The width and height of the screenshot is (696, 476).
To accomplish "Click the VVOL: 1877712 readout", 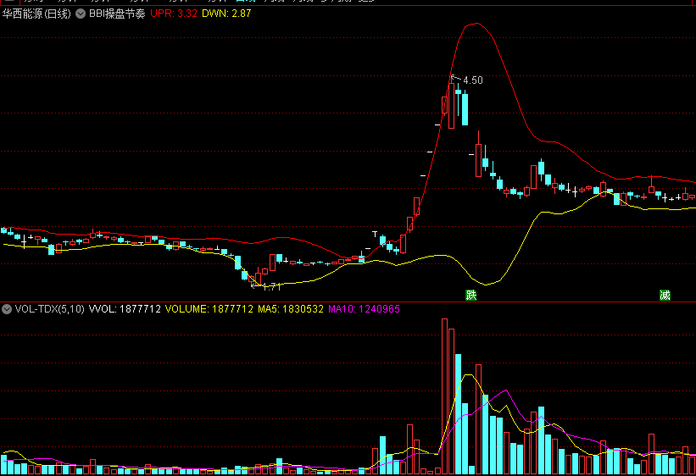I will click(x=125, y=309).
